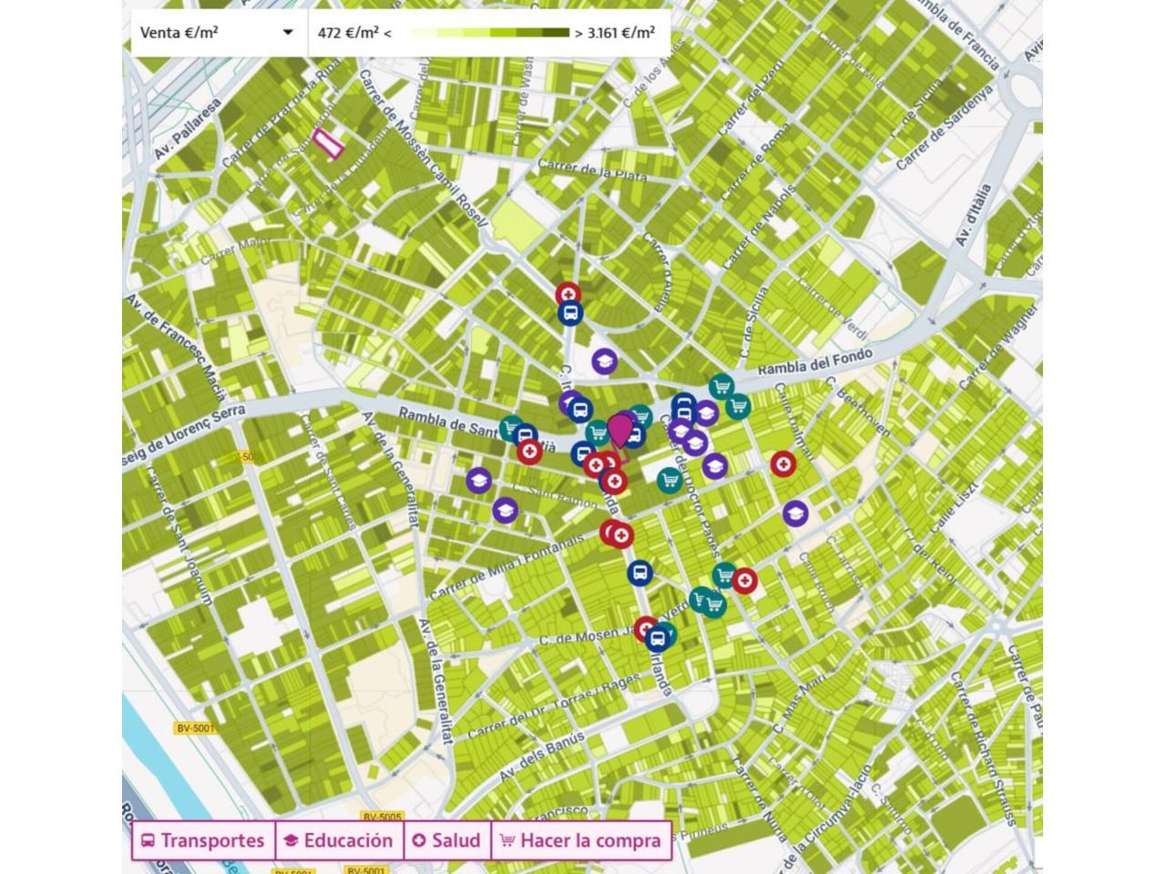The image size is (1166, 874).
Task: Click the dropdown arrow beside Venta €/m²
Action: tap(288, 33)
